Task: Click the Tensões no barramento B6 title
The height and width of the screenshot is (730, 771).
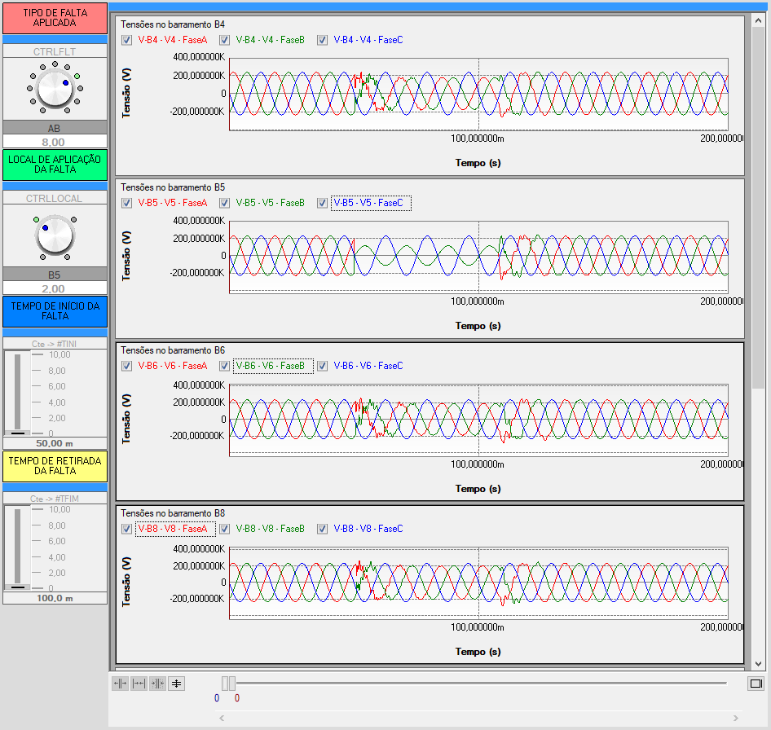Action: (173, 350)
